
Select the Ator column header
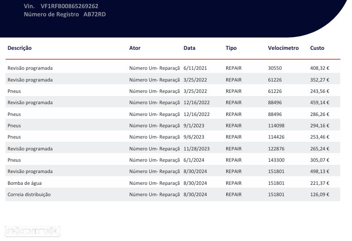pyautogui.click(x=135, y=48)
